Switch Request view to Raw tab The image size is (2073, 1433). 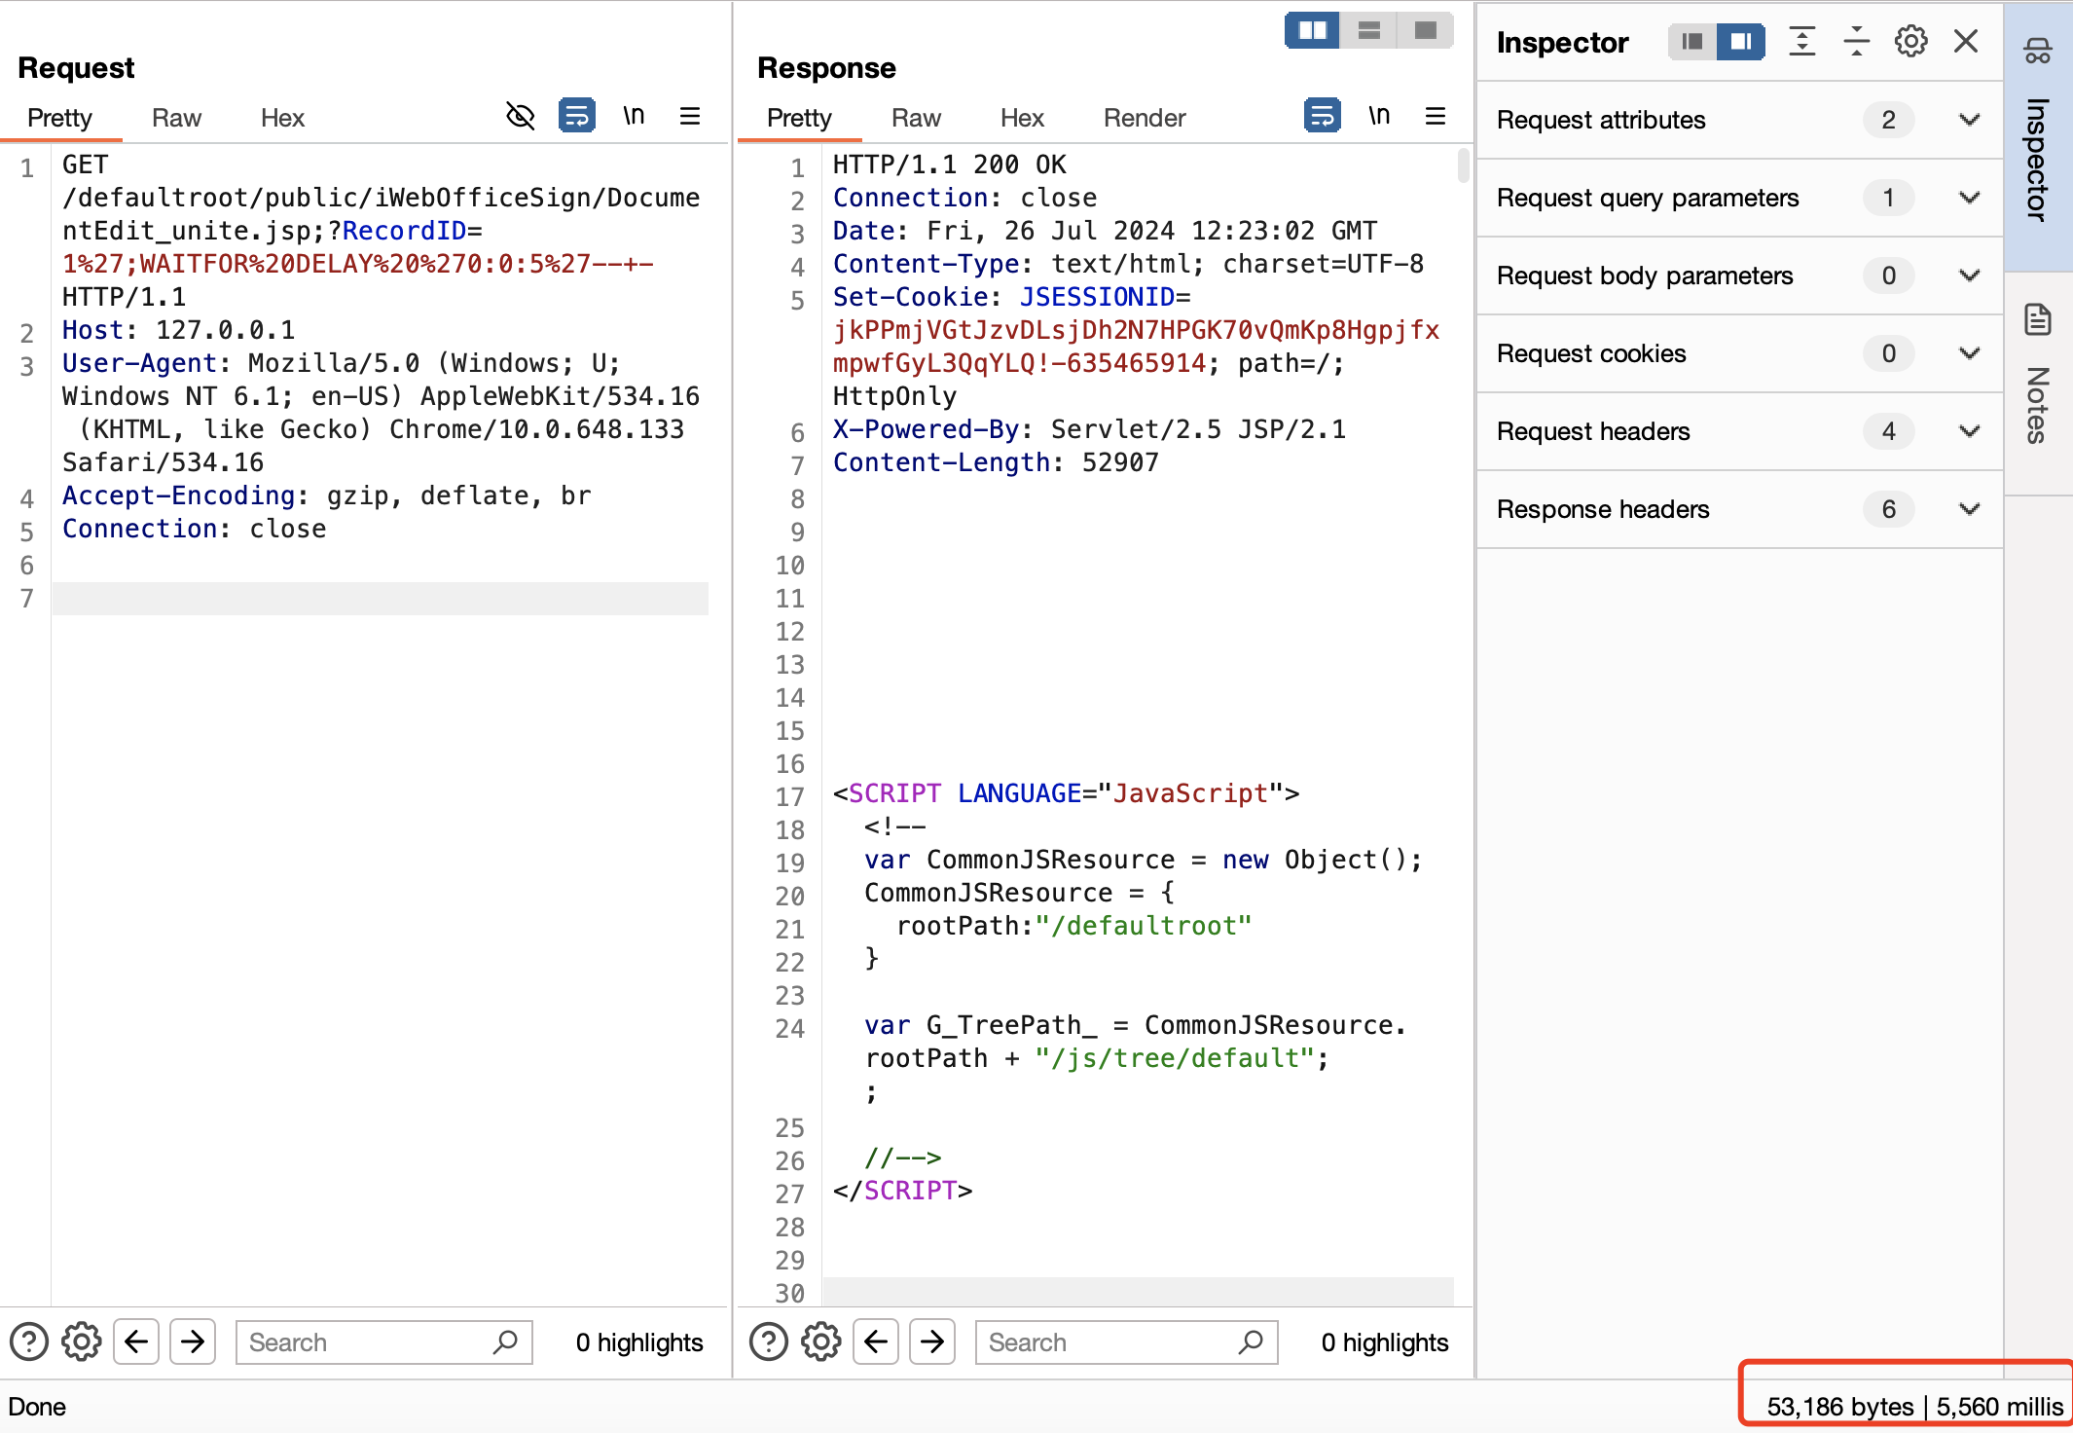click(x=176, y=118)
